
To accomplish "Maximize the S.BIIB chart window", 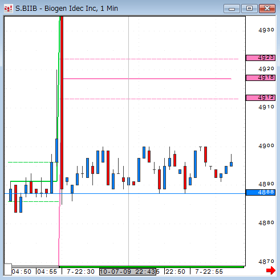I will pyautogui.click(x=249, y=9).
